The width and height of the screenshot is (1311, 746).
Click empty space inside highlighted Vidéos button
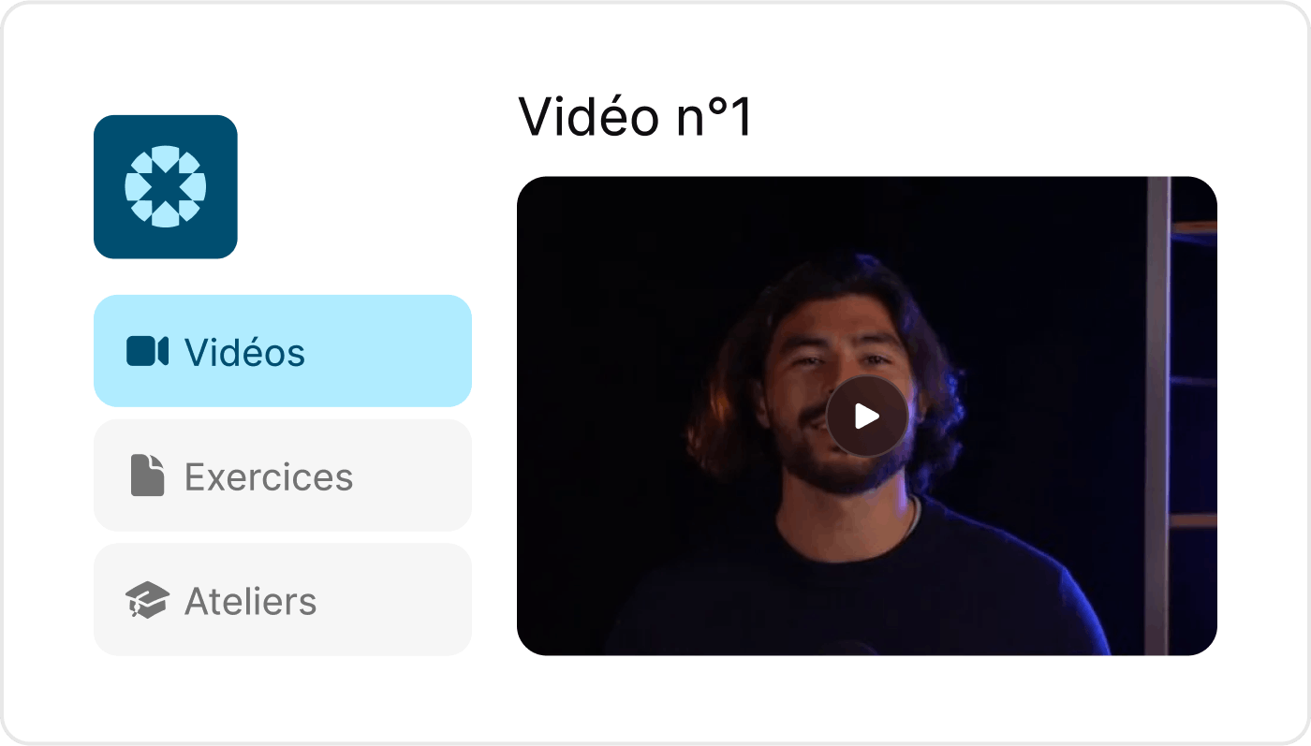click(x=393, y=351)
